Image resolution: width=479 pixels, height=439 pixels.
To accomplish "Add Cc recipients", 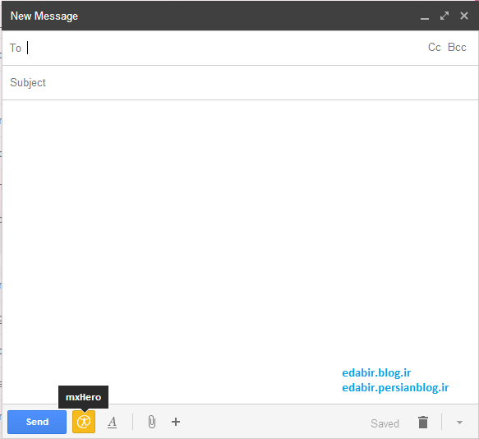I will [434, 48].
